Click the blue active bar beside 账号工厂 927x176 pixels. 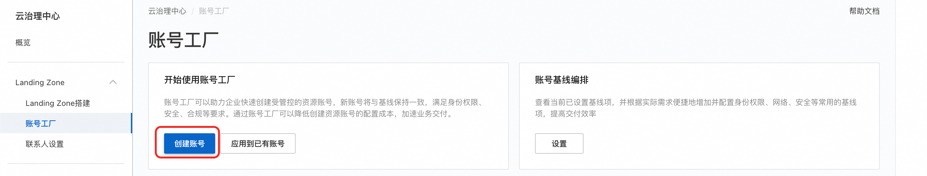click(x=131, y=123)
